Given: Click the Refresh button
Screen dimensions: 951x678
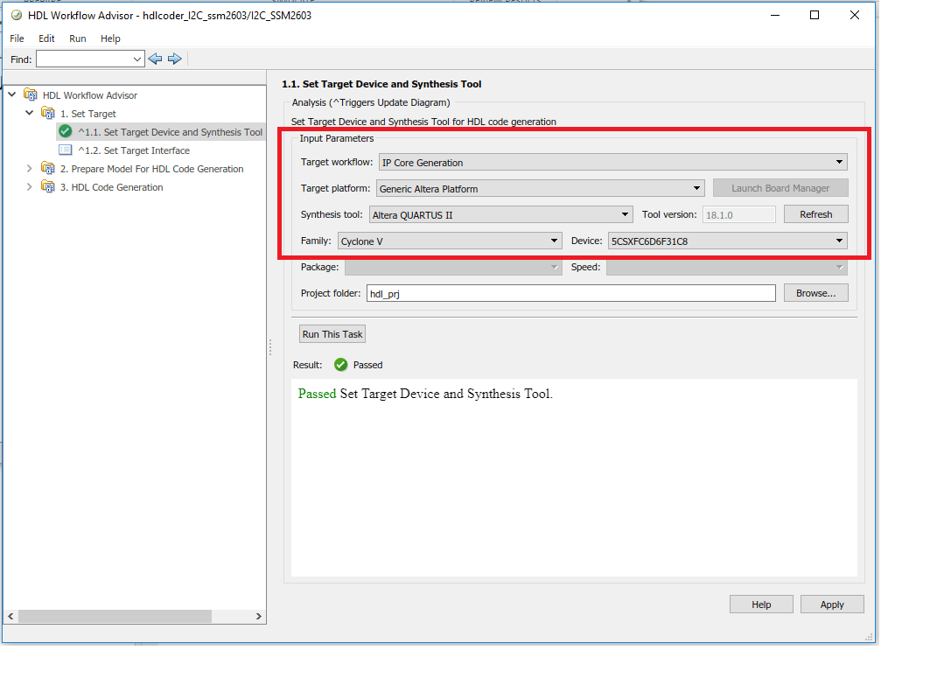Looking at the screenshot, I should coord(815,214).
